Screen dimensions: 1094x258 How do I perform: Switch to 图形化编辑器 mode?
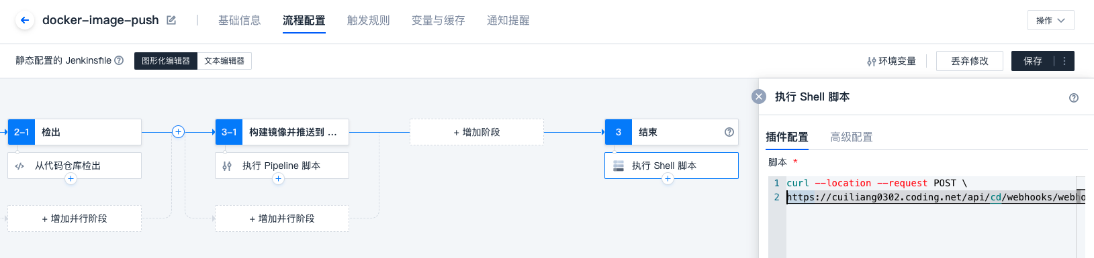click(166, 61)
